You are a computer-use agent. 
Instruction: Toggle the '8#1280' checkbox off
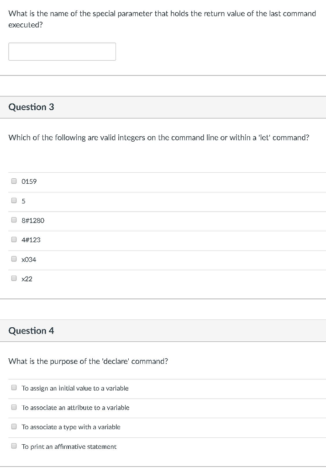point(14,219)
